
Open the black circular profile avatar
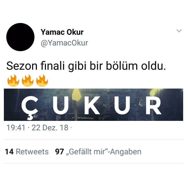pos(20,37)
